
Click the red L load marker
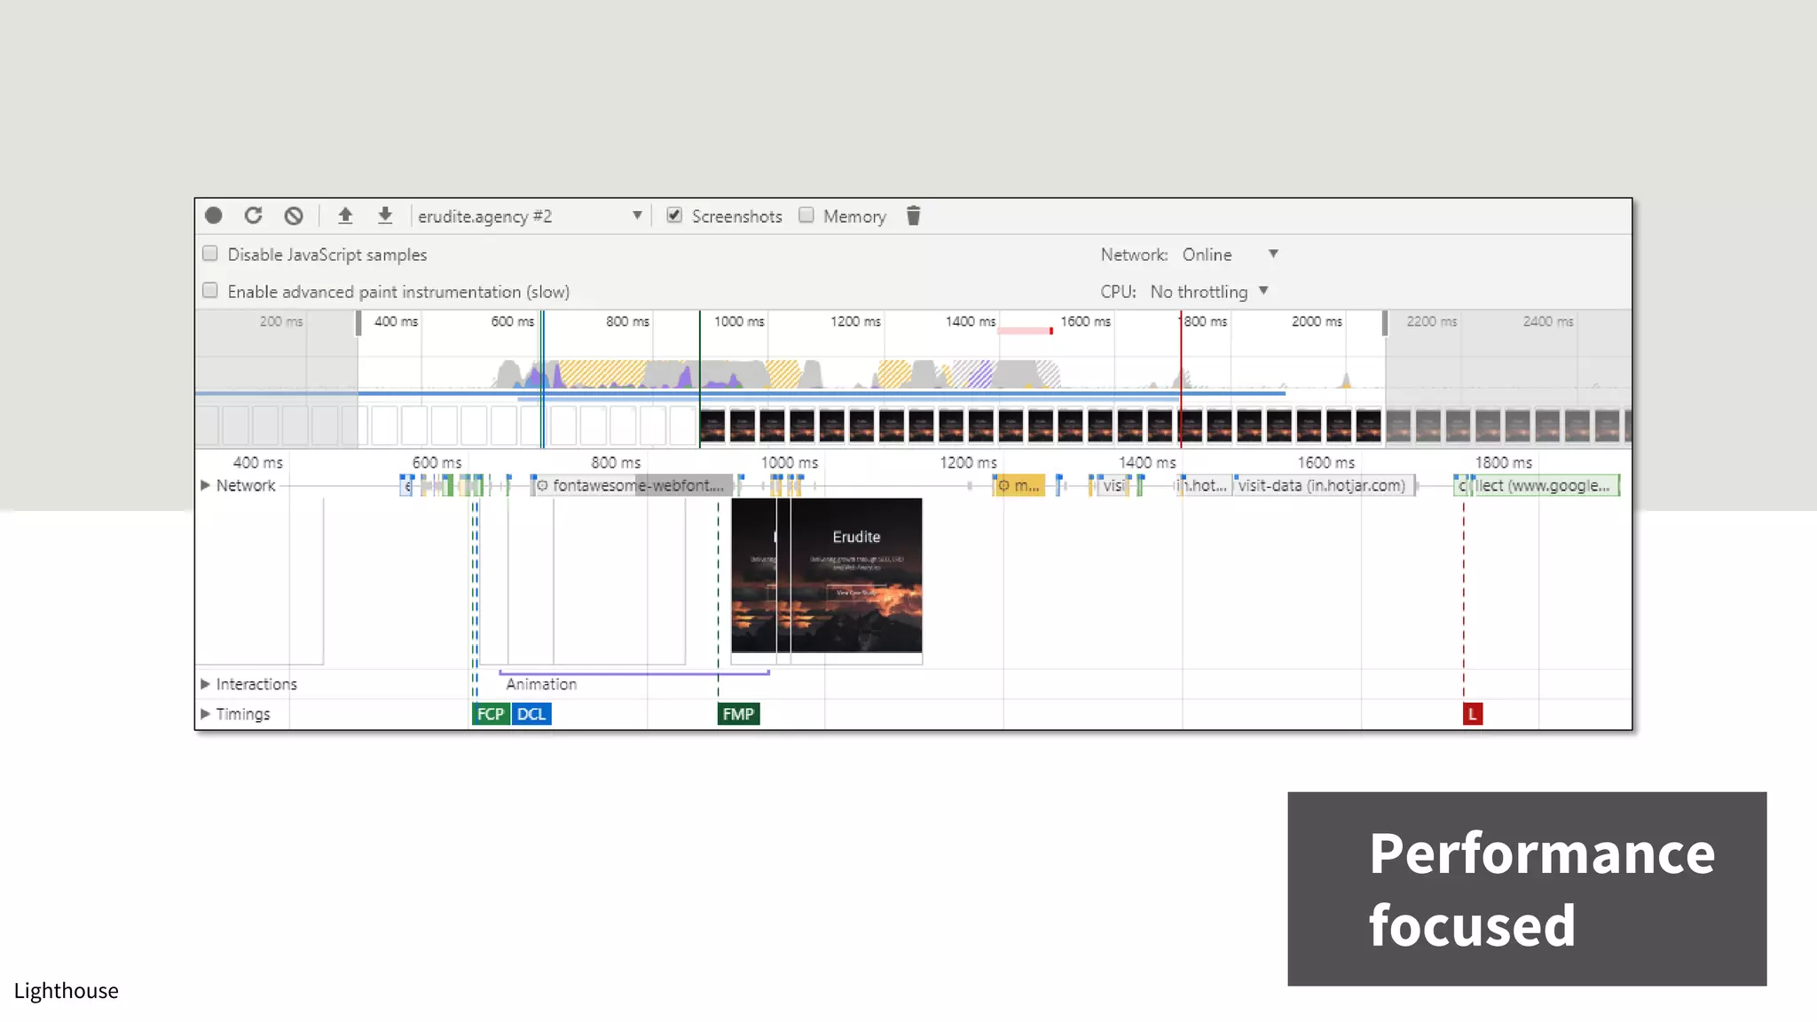click(1472, 714)
